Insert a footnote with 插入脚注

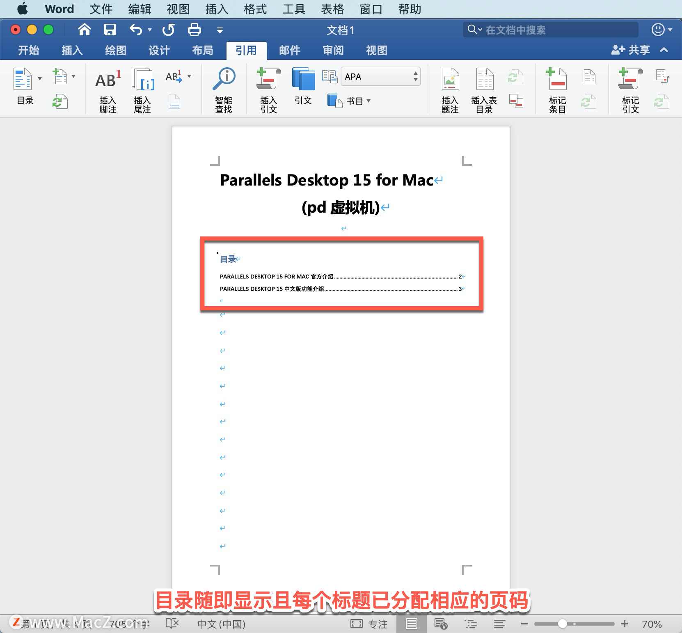tap(108, 91)
